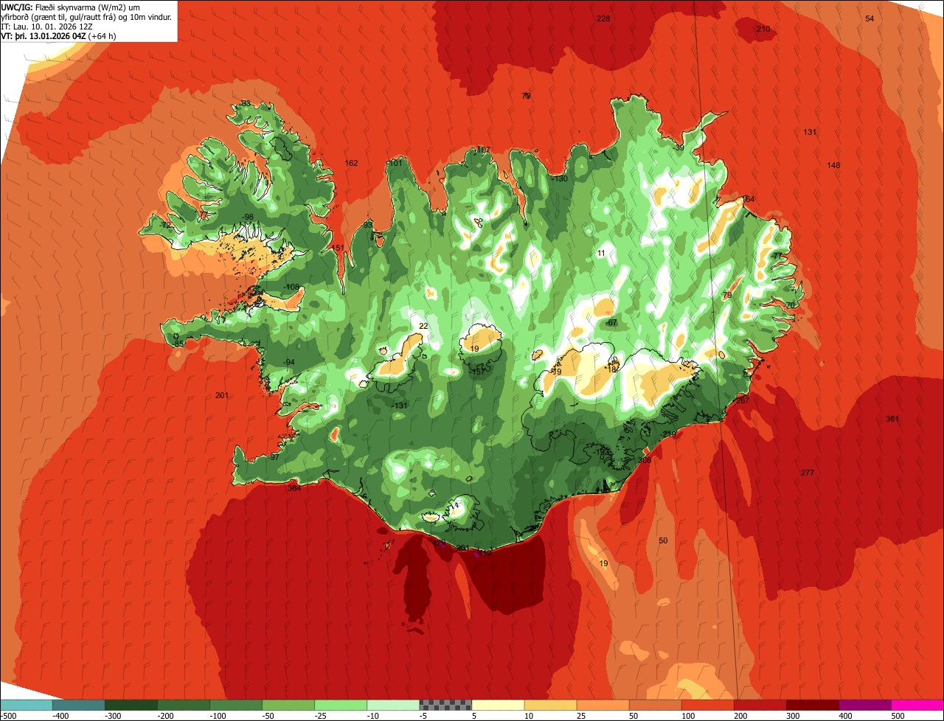This screenshot has width=944, height=721.
Task: Click the Westfjords value -72
Action: pyautogui.click(x=165, y=225)
